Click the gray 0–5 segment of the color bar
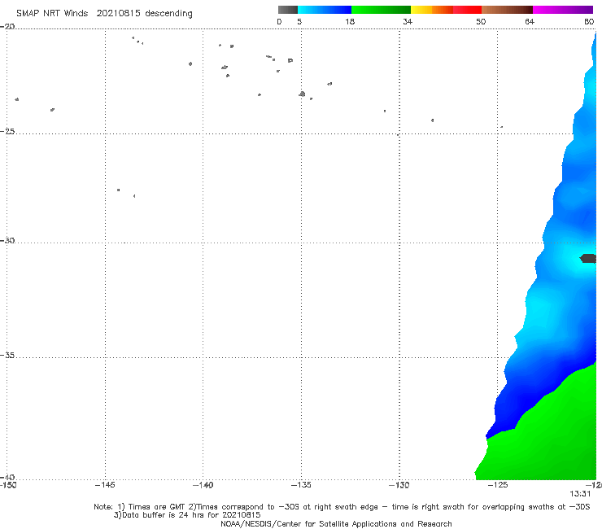The width and height of the screenshot is (602, 529). pos(288,10)
